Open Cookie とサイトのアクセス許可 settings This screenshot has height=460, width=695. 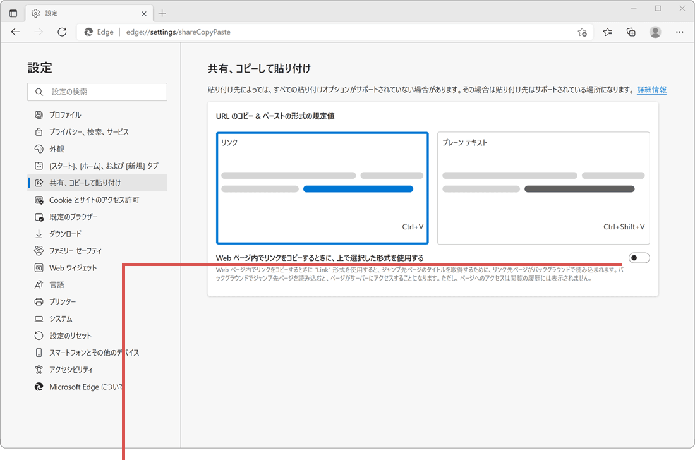tap(97, 200)
